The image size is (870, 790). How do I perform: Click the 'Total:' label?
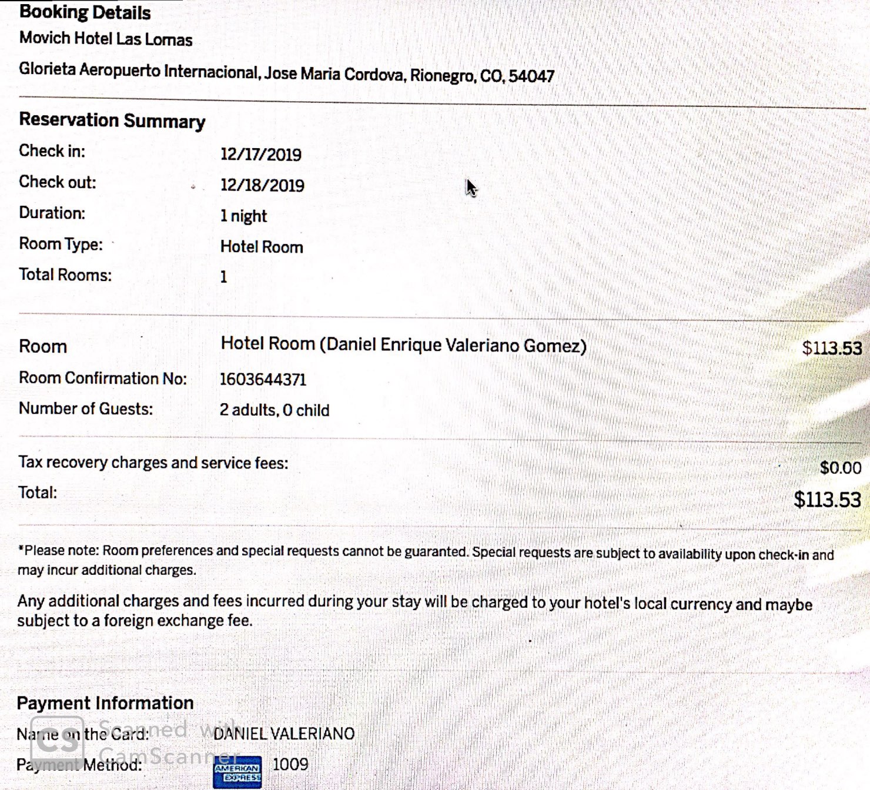coord(38,493)
